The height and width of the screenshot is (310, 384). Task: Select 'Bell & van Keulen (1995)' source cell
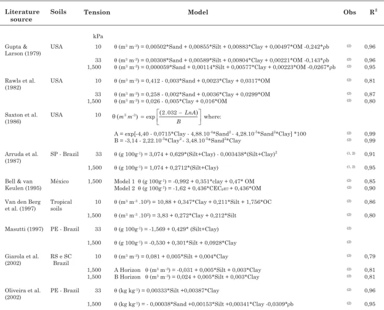point(23,184)
